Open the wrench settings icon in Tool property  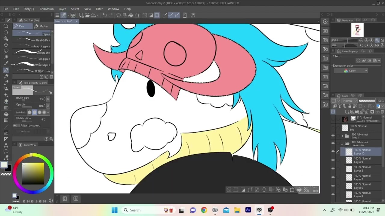(x=51, y=139)
